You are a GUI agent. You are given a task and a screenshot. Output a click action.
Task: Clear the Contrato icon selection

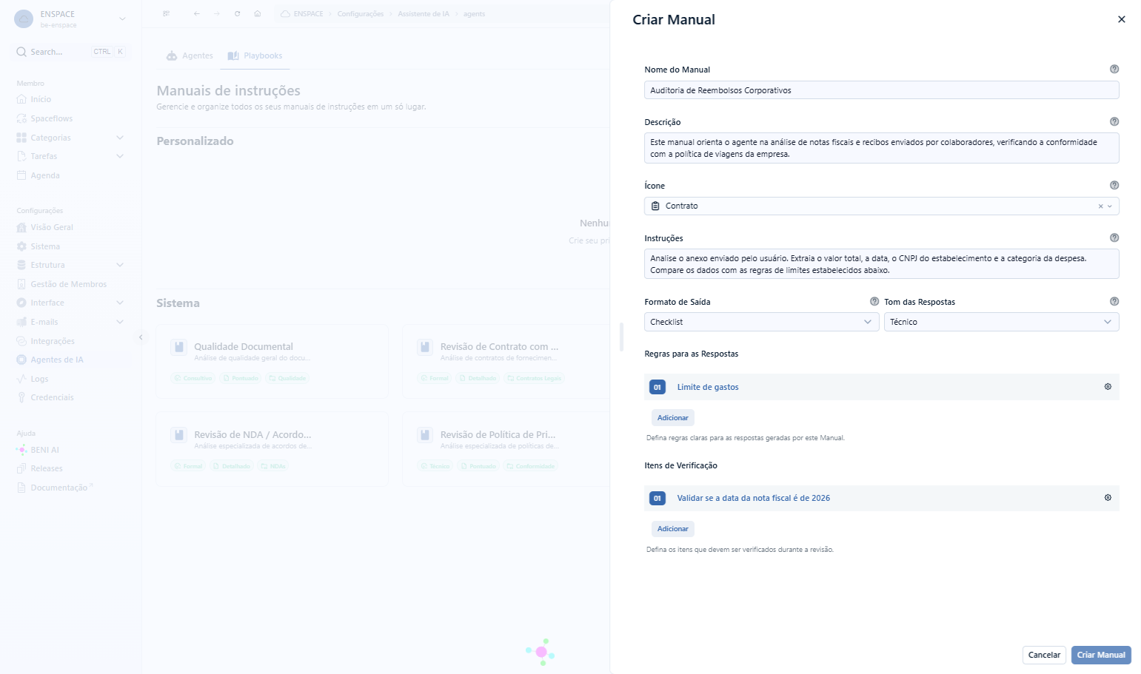click(1100, 206)
